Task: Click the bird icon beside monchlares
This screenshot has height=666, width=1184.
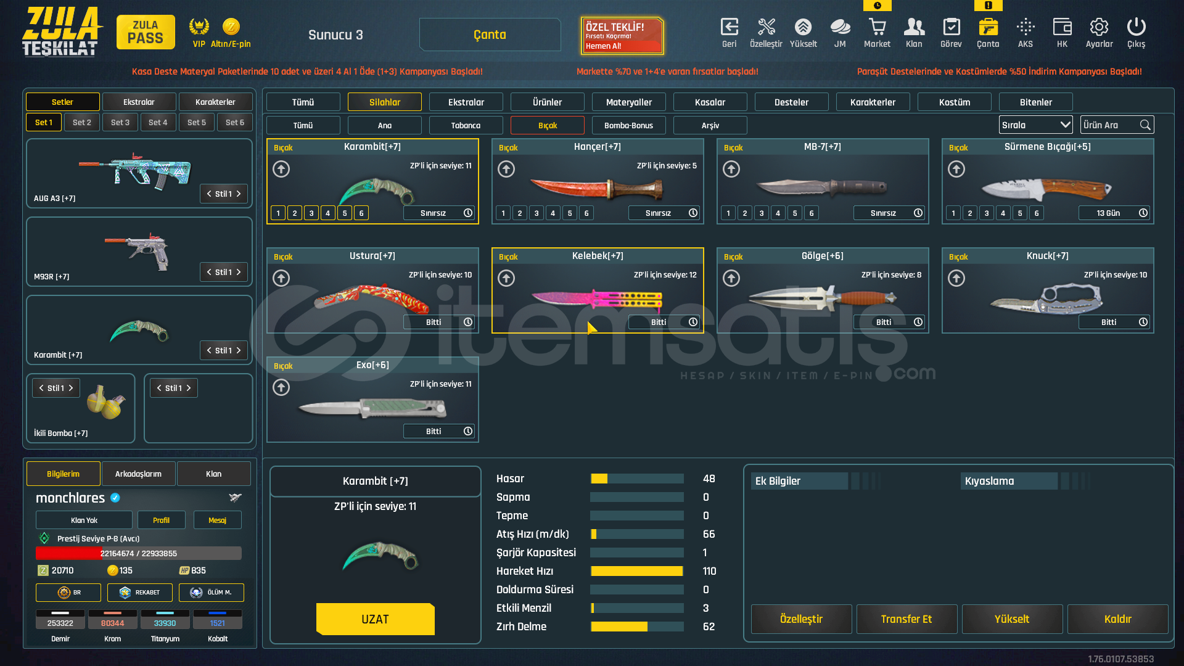Action: pos(235,498)
